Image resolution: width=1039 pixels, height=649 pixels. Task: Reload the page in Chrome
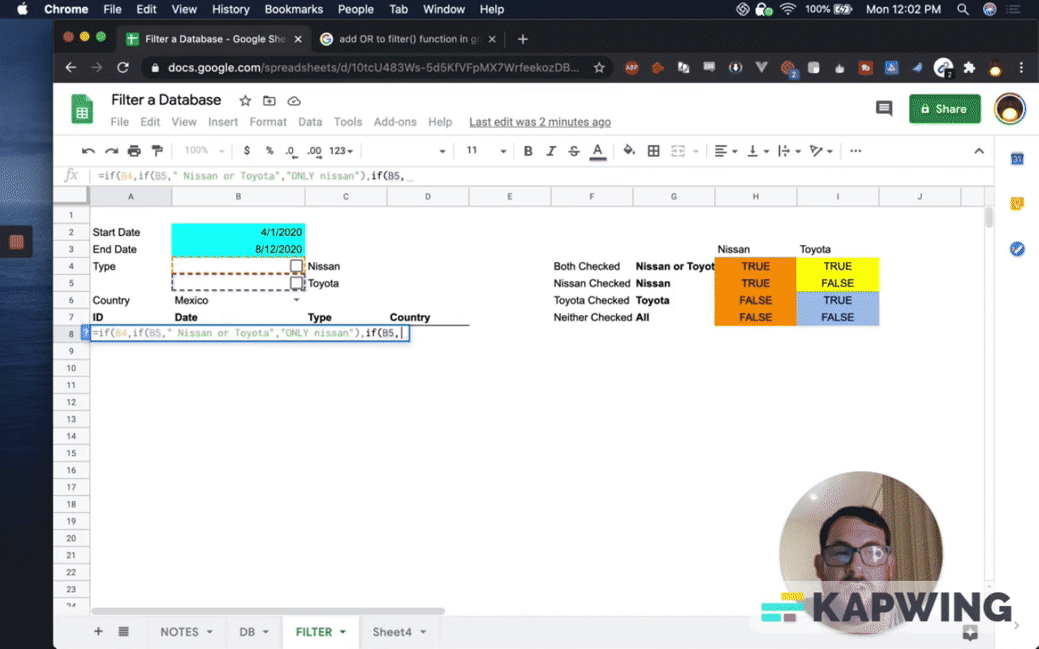tap(123, 68)
